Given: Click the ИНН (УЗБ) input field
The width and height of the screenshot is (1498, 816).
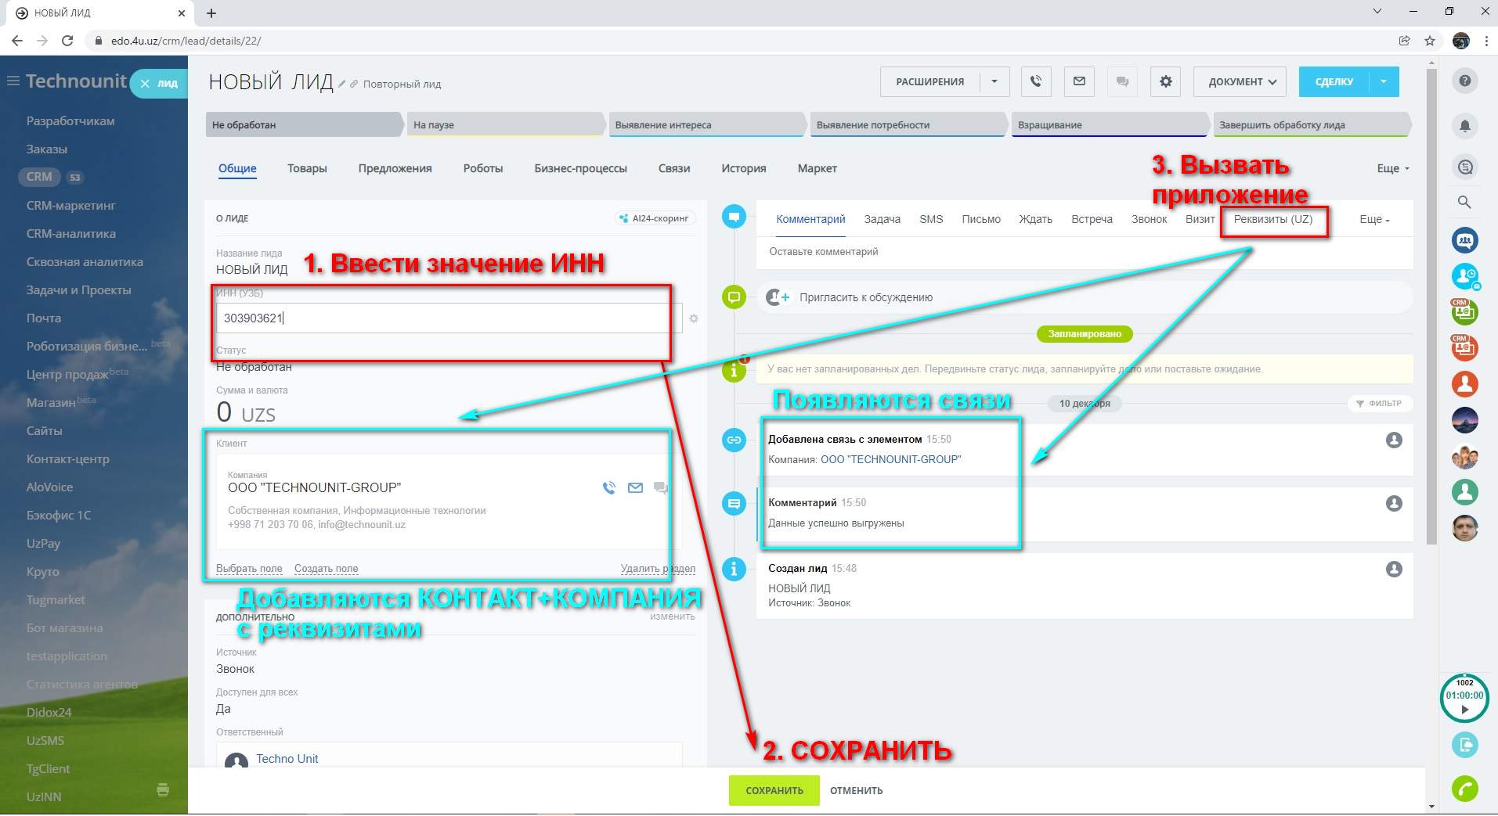Looking at the screenshot, I should tap(449, 318).
